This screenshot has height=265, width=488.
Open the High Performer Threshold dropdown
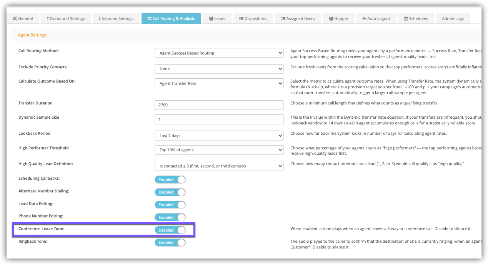tap(219, 150)
